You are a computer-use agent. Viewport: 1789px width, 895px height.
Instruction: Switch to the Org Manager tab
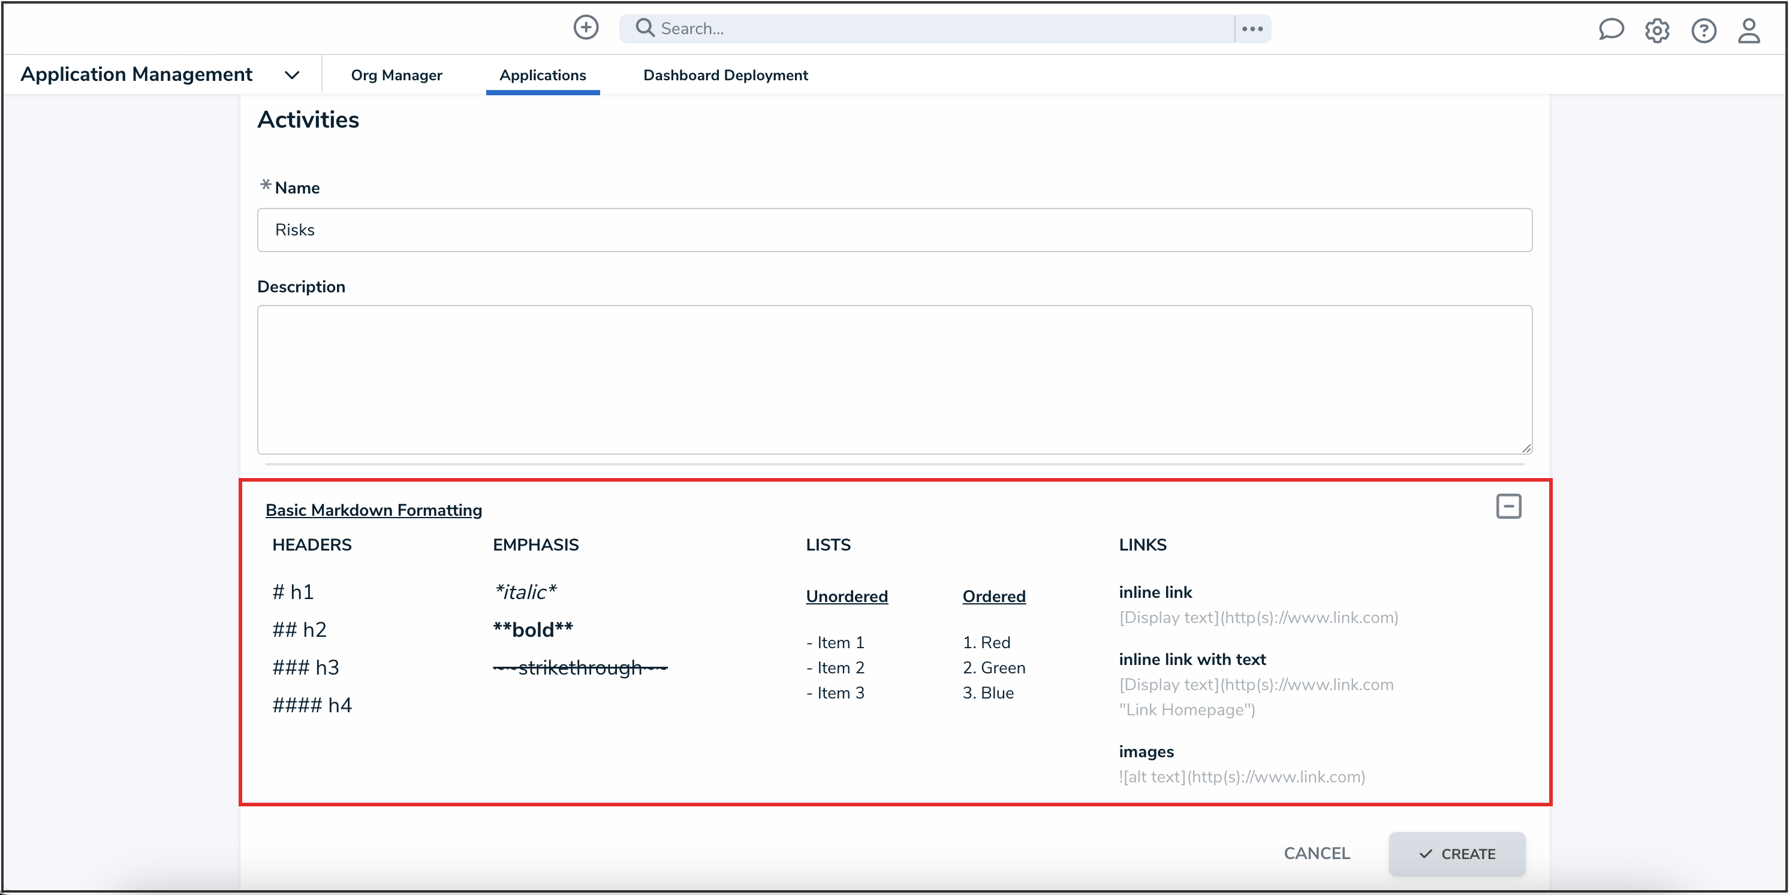396,75
